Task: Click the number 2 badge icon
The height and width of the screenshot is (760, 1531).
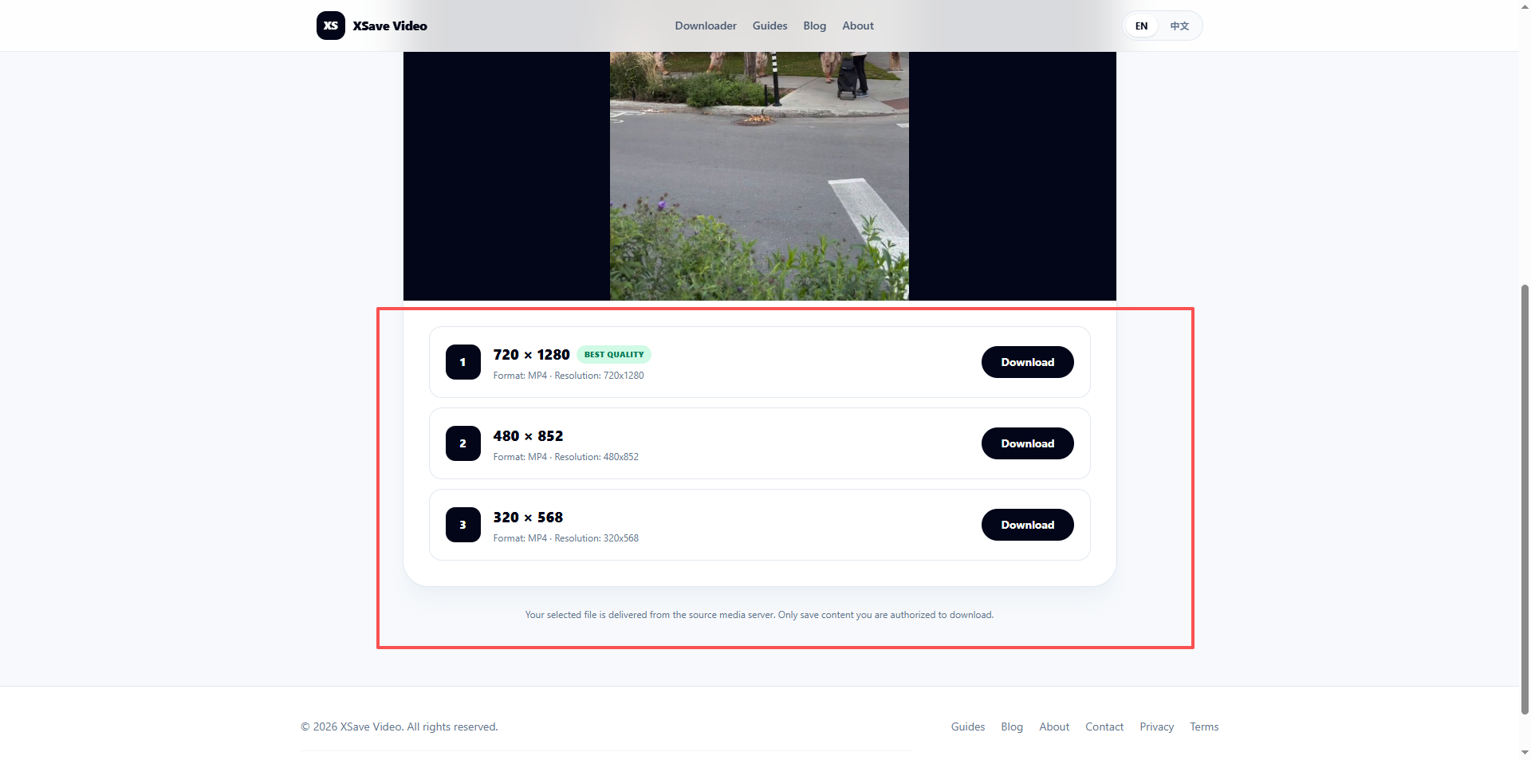Action: 462,443
